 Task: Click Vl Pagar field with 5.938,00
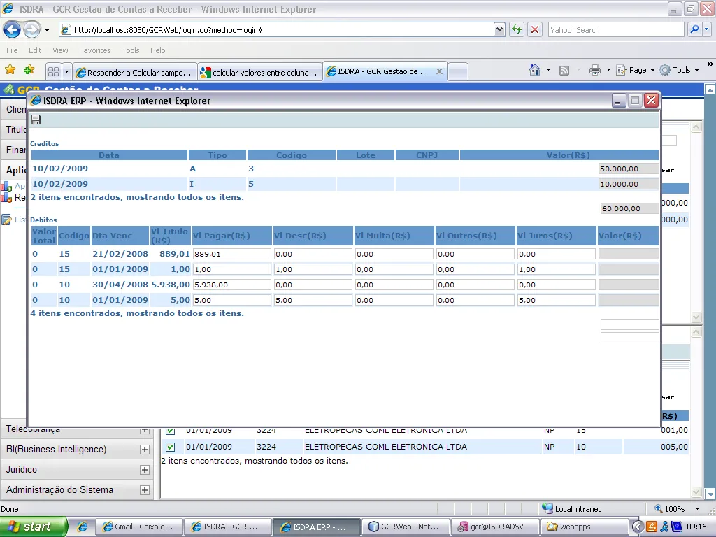click(232, 285)
